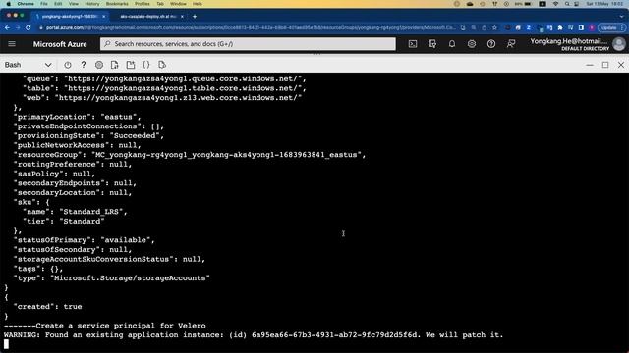This screenshot has height=353, width=629.
Task: Click the "type": "Microsoft.Storage/storageAccounts" line
Action: coord(112,278)
